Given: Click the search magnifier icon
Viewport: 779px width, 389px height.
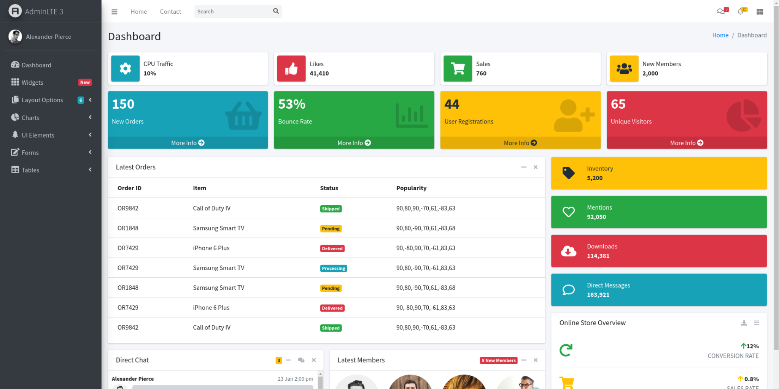Looking at the screenshot, I should click(276, 11).
